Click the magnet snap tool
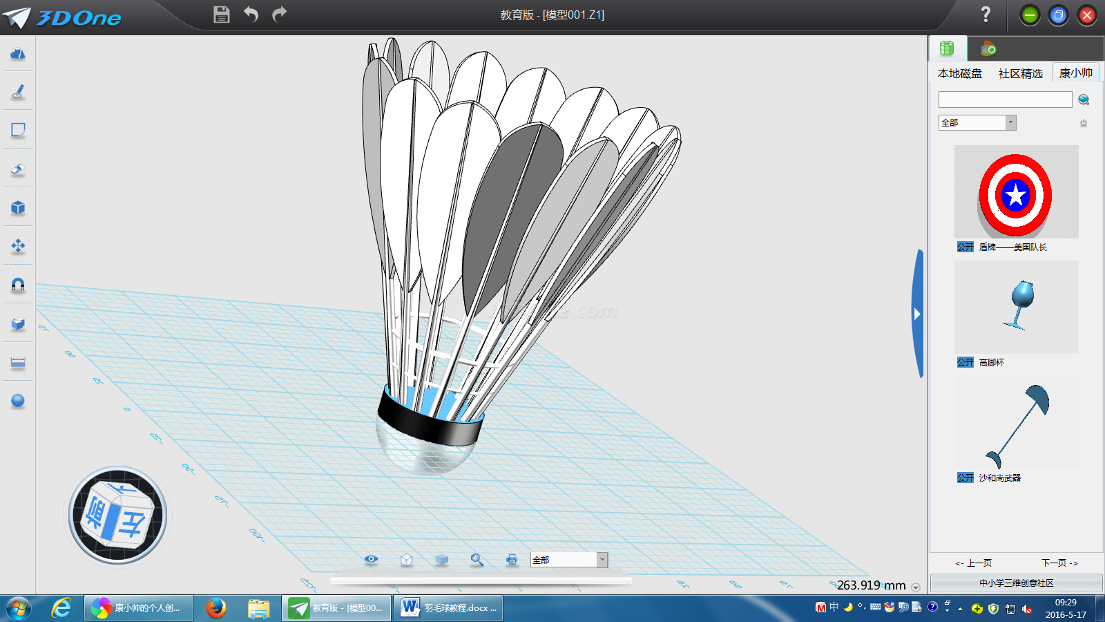Image resolution: width=1105 pixels, height=622 pixels. tap(18, 285)
